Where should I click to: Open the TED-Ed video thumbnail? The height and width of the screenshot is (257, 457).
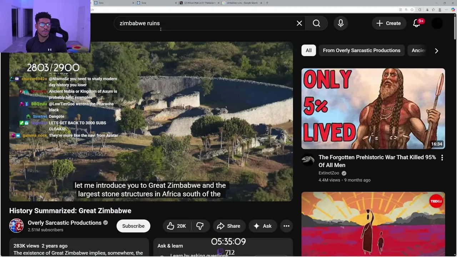(373, 224)
